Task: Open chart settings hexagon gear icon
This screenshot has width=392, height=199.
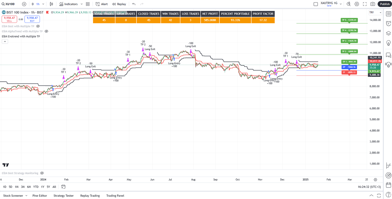Action: 357,4
